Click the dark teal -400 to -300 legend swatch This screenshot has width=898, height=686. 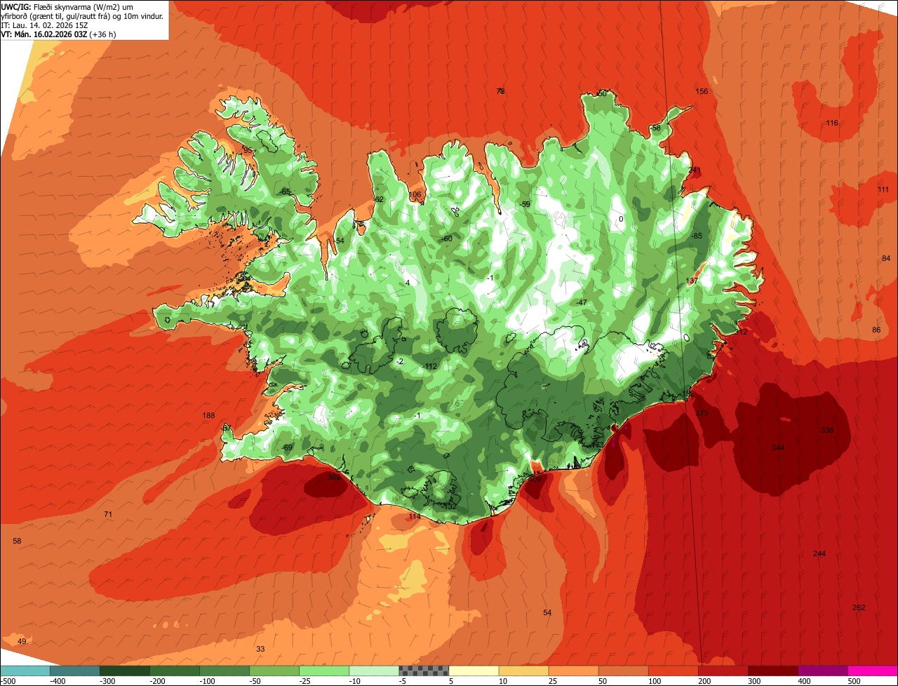75,671
